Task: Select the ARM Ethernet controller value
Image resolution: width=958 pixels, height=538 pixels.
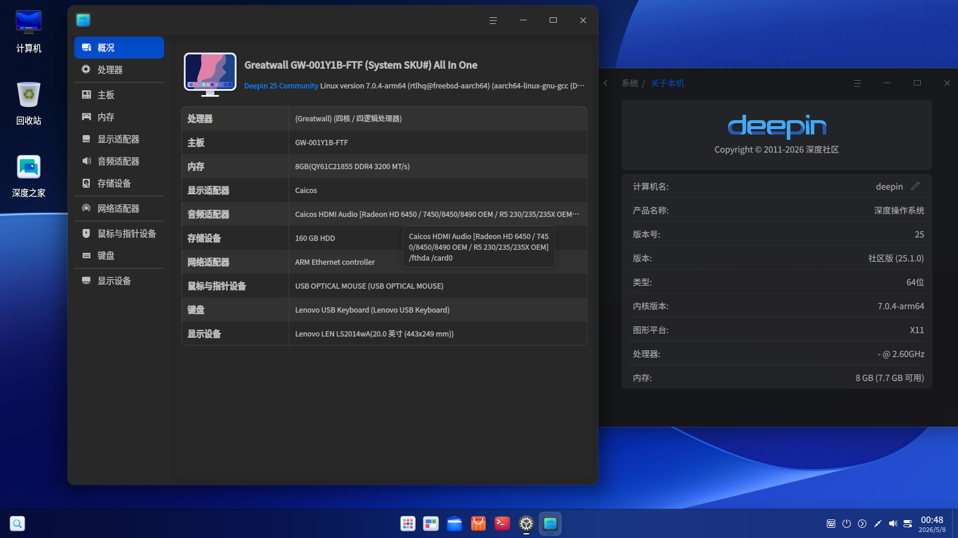Action: [335, 262]
